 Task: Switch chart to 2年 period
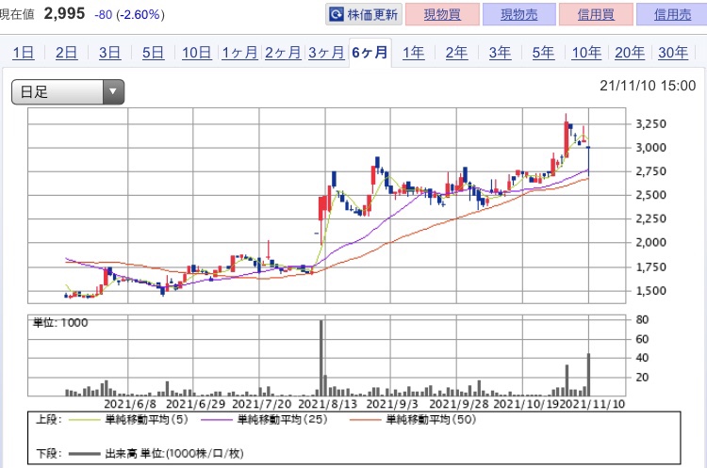[456, 53]
